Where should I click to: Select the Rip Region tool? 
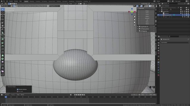pos(3,74)
